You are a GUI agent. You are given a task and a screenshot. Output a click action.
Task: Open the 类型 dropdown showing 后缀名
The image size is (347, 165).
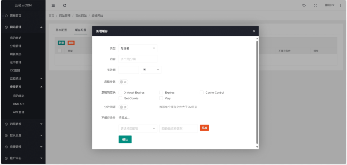tap(138, 48)
